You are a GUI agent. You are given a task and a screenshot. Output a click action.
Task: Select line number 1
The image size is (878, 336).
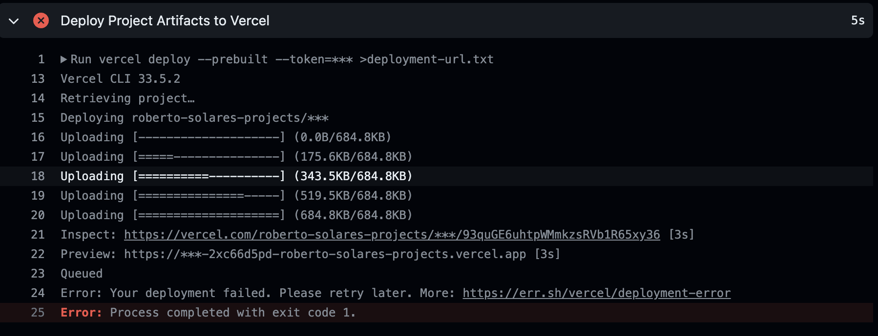[41, 59]
